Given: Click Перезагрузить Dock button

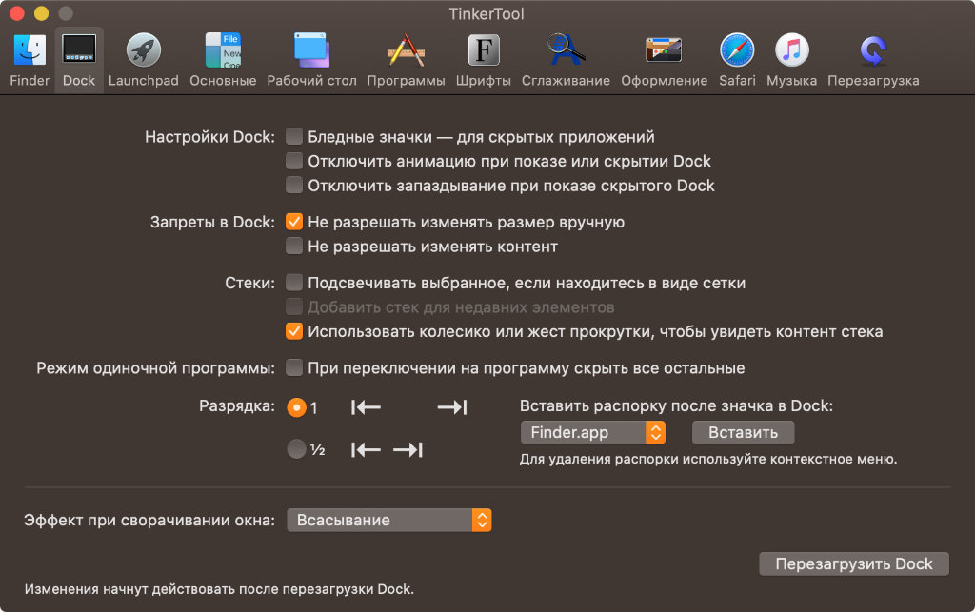Looking at the screenshot, I should click(854, 563).
